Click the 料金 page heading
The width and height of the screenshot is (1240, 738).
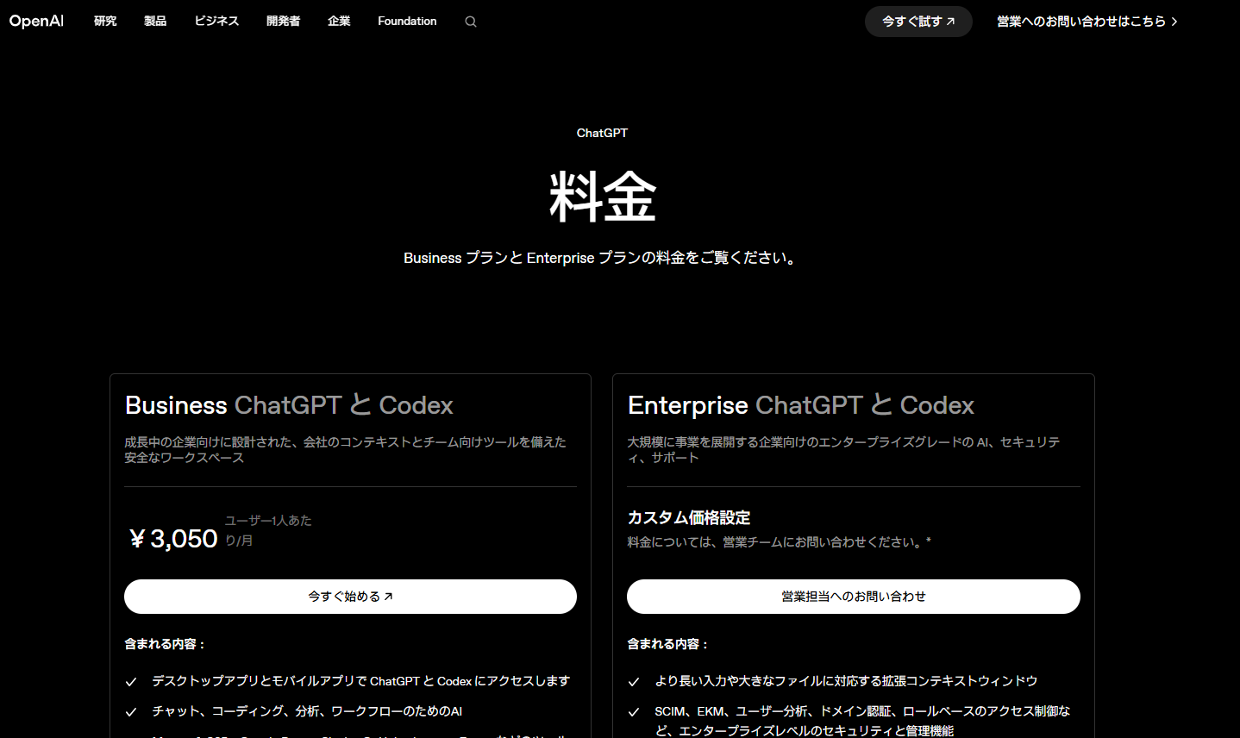click(x=603, y=197)
